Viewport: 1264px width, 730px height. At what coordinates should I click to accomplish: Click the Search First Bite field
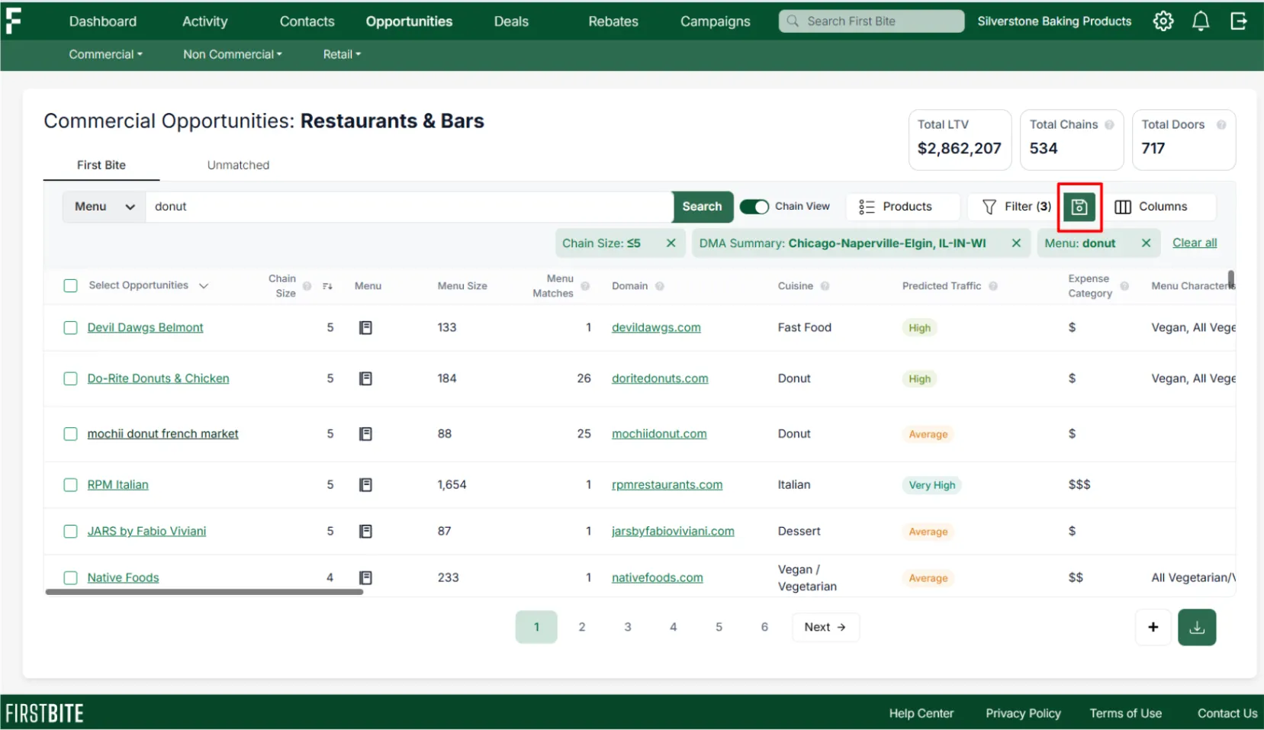tap(872, 21)
